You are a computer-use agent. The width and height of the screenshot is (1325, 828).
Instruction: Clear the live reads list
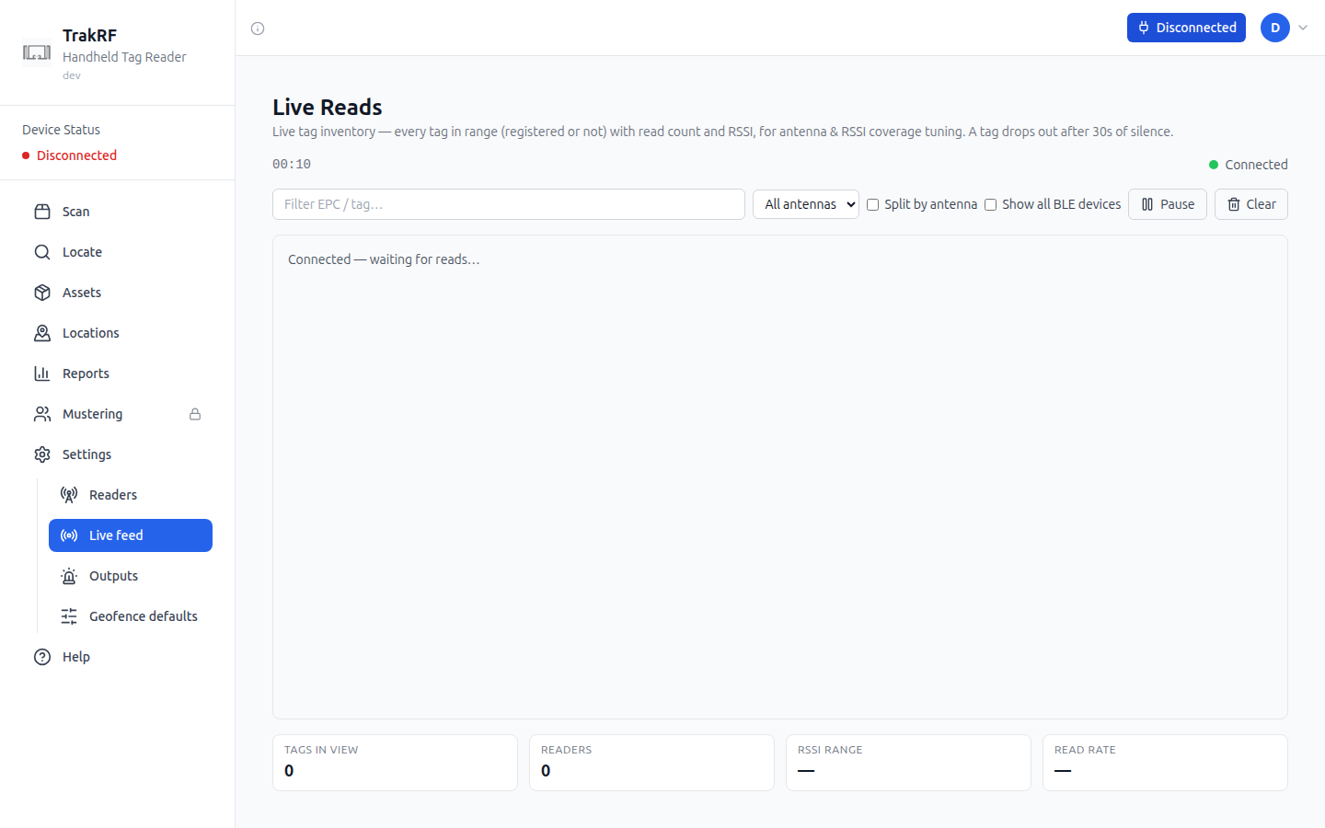[x=1251, y=204]
